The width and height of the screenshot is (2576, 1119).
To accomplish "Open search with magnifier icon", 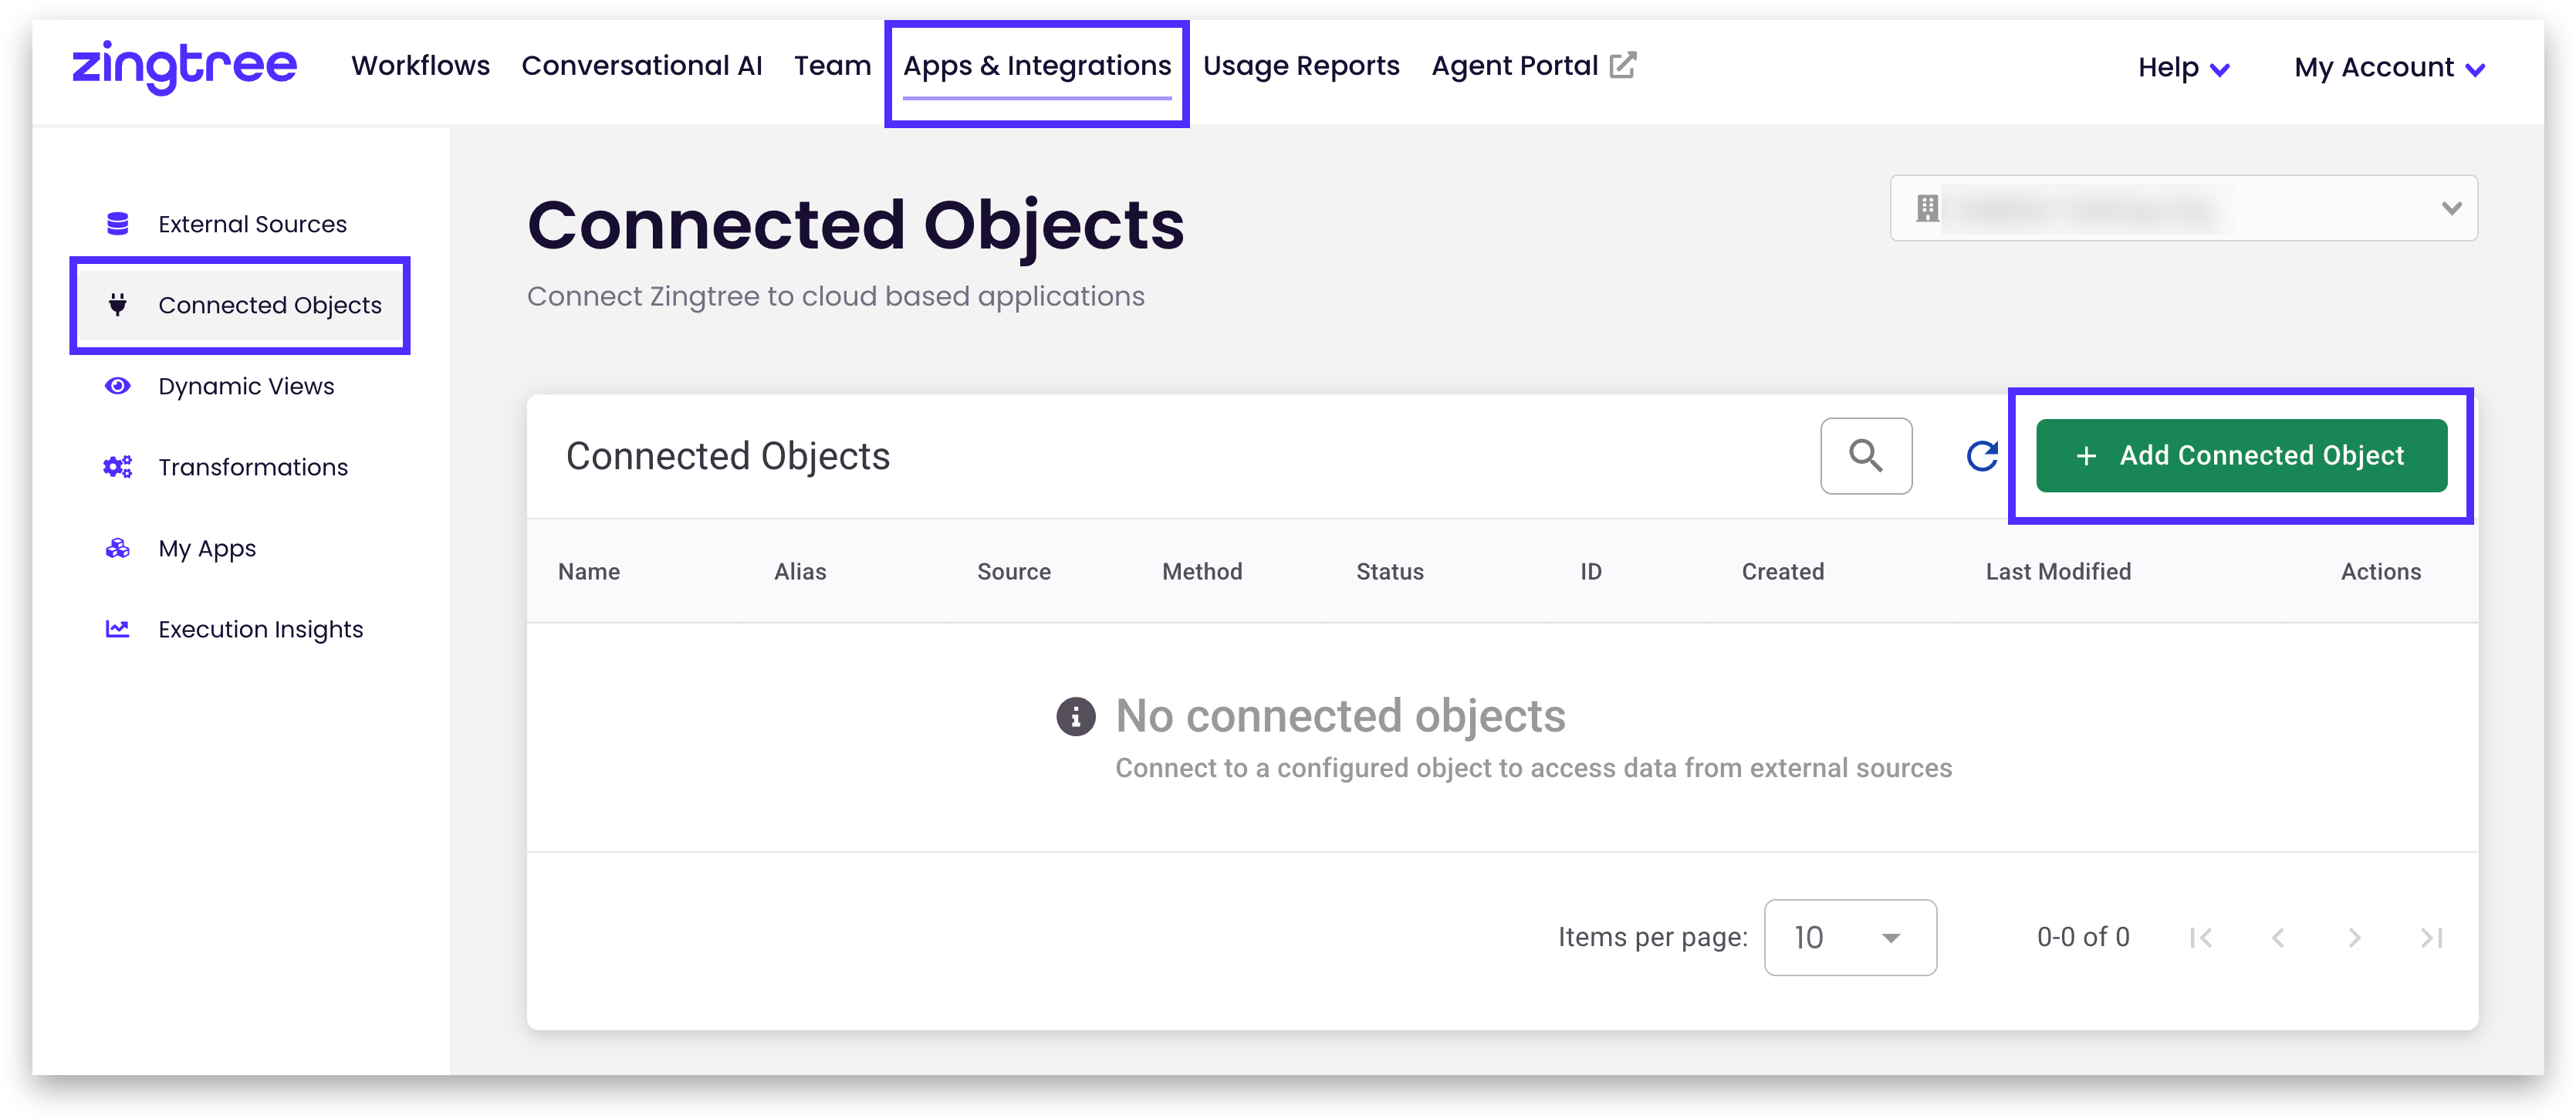I will (x=1865, y=456).
